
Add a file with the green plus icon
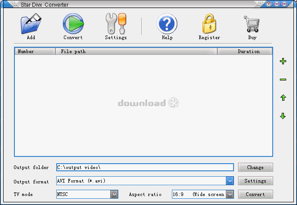[x=283, y=62]
